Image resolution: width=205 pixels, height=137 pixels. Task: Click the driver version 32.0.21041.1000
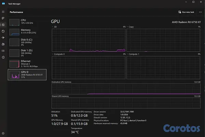tap(127, 112)
